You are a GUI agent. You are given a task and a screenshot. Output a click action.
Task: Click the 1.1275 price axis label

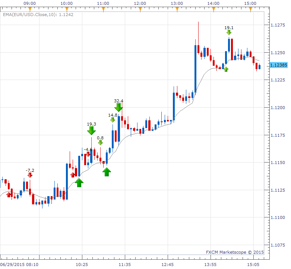click(x=278, y=25)
